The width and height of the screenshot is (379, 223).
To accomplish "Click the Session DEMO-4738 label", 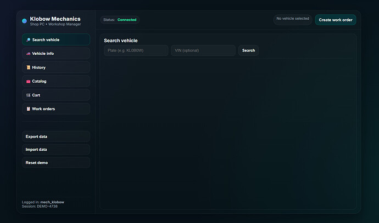I will 40,207.
